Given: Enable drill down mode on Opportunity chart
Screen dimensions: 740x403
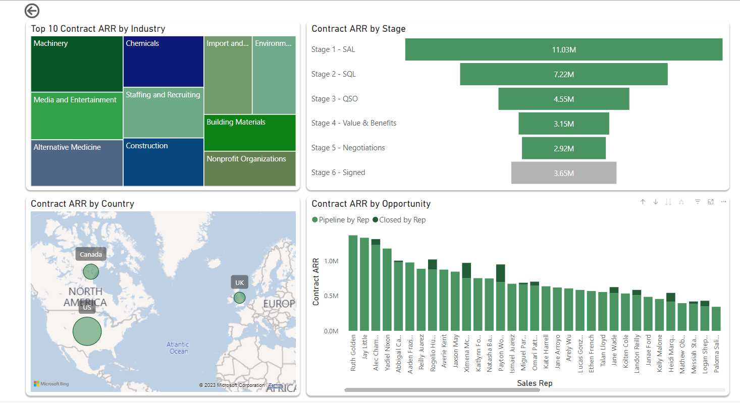Looking at the screenshot, I should (x=656, y=202).
